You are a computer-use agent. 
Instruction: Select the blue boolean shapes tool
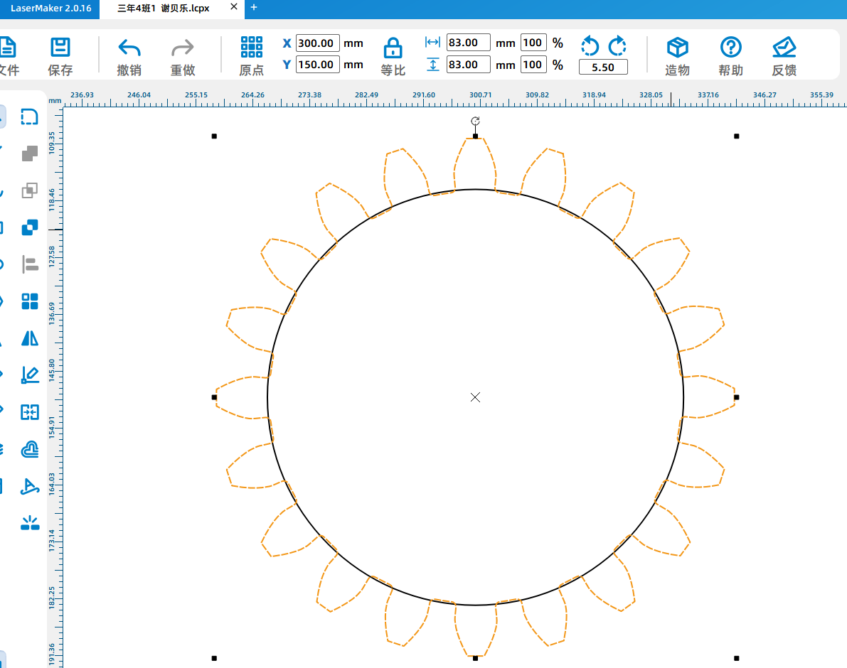(30, 227)
